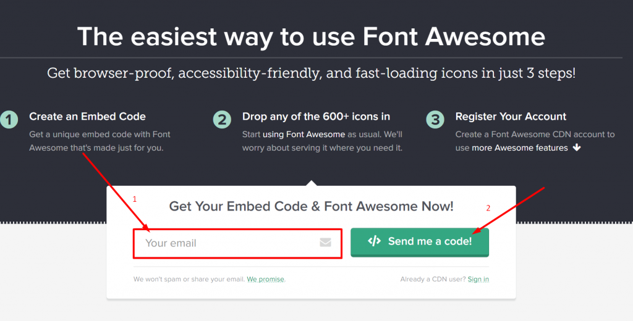Screen dimensions: 633x321
Task: Click the Register Your Account heading
Action: 511,117
